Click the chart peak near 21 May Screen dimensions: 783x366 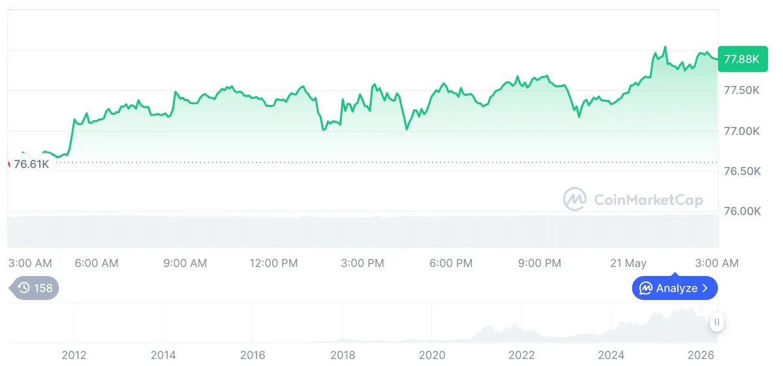665,48
